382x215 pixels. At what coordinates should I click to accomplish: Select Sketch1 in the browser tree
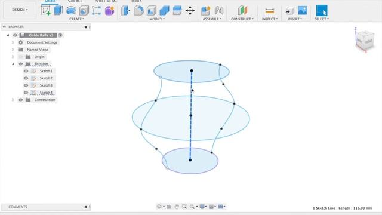46,71
